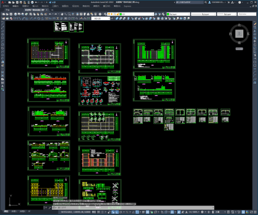This screenshot has height=215, width=258.
Task: Open the WCS dropdown below ViewCube
Action: (239, 48)
